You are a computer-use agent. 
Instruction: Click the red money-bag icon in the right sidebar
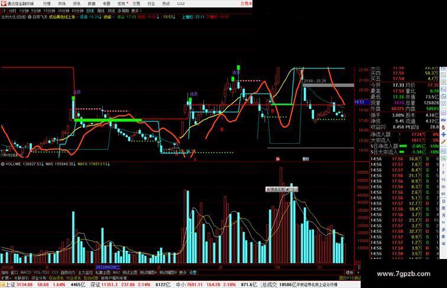tap(443, 127)
